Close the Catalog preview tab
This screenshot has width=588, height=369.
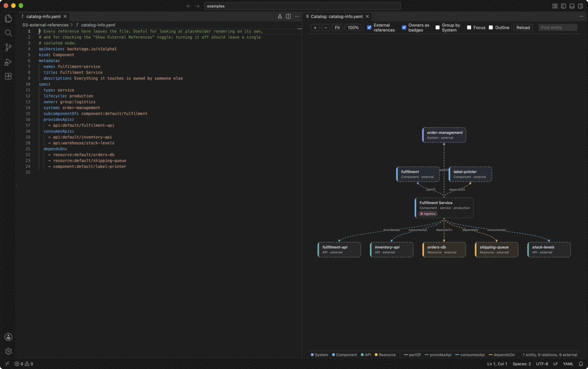[367, 17]
